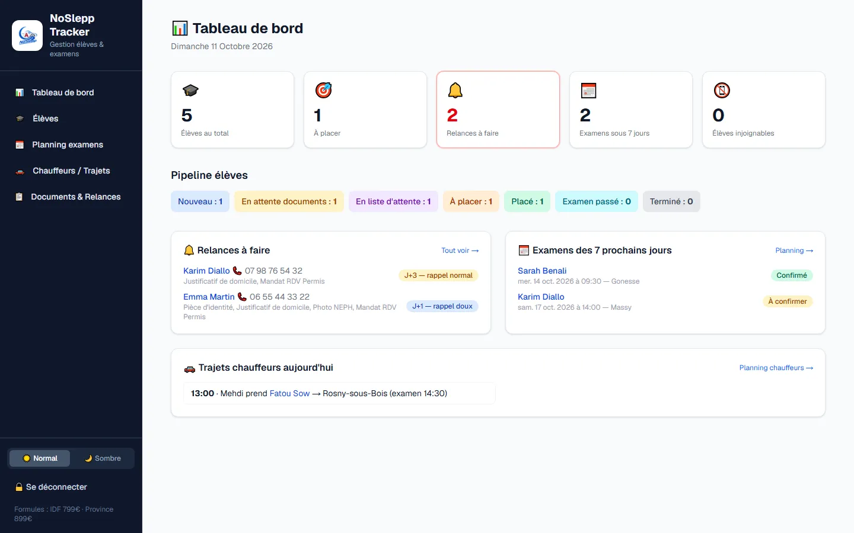
Task: Click the calendar icon on Examens sous 7 jours
Action: tap(588, 90)
